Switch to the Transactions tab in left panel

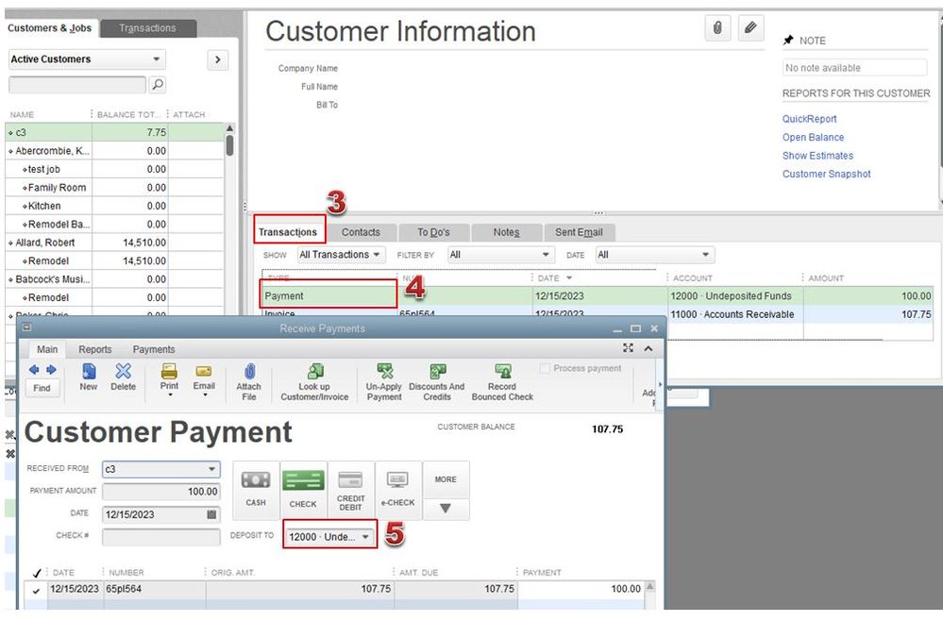[x=148, y=28]
